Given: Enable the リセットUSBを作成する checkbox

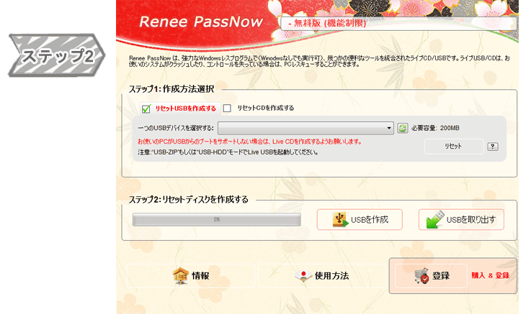Looking at the screenshot, I should pos(146,108).
